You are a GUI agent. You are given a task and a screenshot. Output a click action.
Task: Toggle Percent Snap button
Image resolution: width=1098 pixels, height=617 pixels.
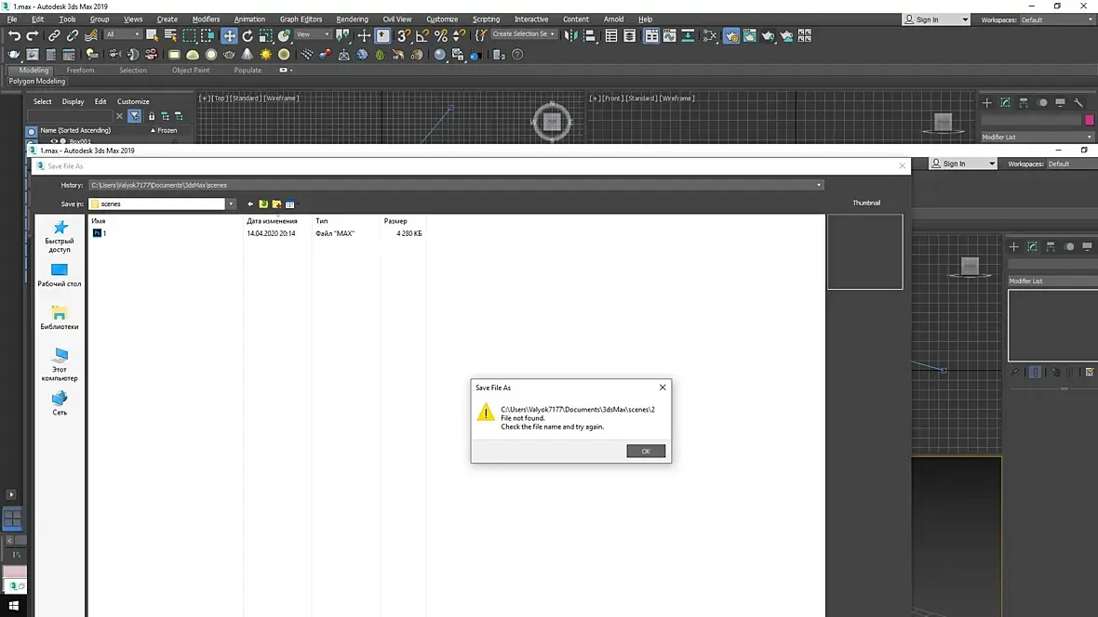(x=440, y=35)
